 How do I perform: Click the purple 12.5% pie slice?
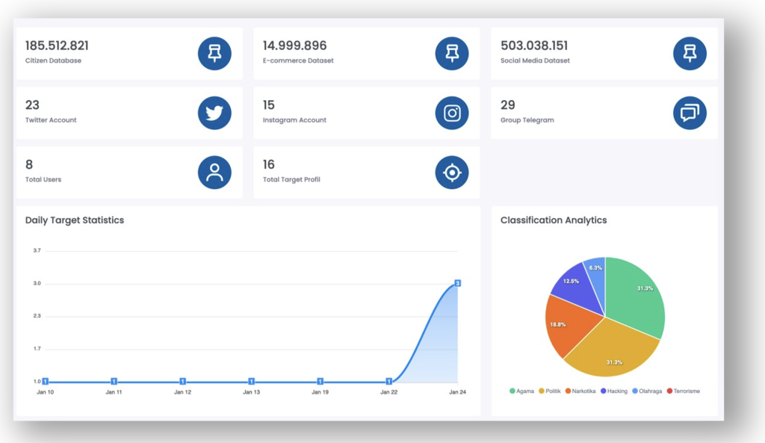coord(578,291)
